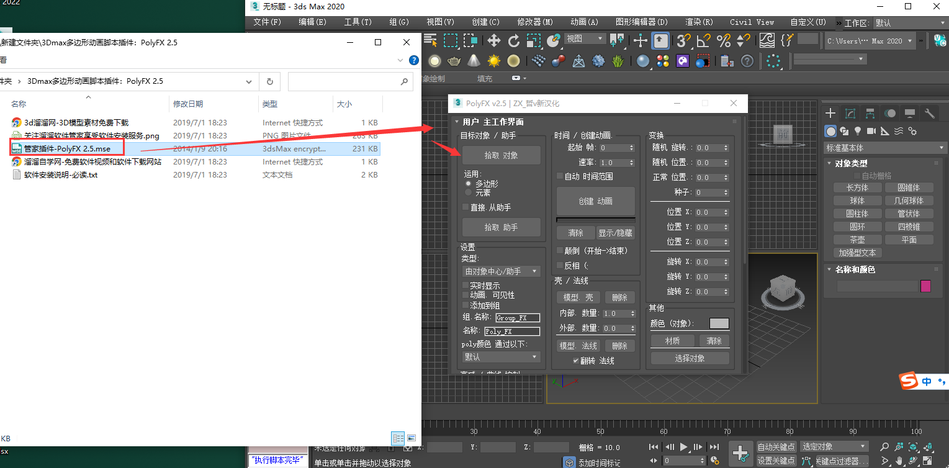Click the sun light icon
Image resolution: width=949 pixels, height=468 pixels.
coord(494,61)
